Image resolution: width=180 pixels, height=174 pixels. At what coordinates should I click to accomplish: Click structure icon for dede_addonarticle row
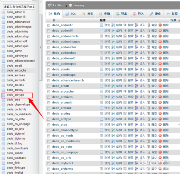point(113,36)
